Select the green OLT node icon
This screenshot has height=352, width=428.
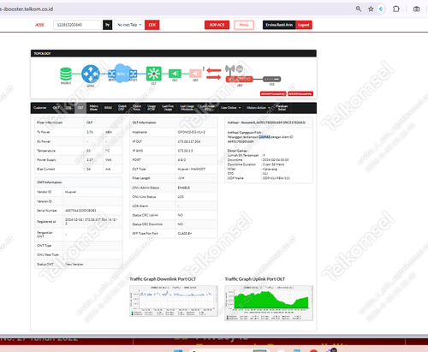coord(153,74)
